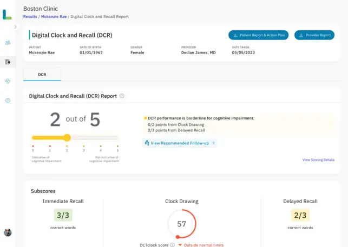The width and height of the screenshot is (348, 247).
Task: Open the help question mark sidebar icon
Action: coord(8,101)
